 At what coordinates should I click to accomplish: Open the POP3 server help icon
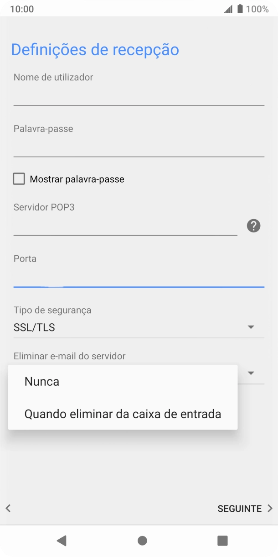(254, 226)
